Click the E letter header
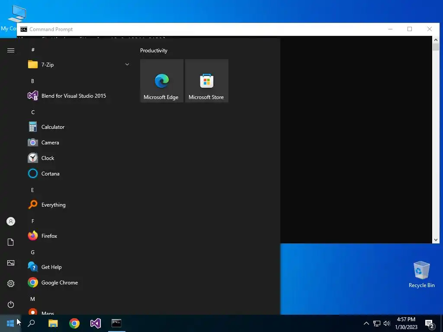The width and height of the screenshot is (443, 332). coord(32,190)
